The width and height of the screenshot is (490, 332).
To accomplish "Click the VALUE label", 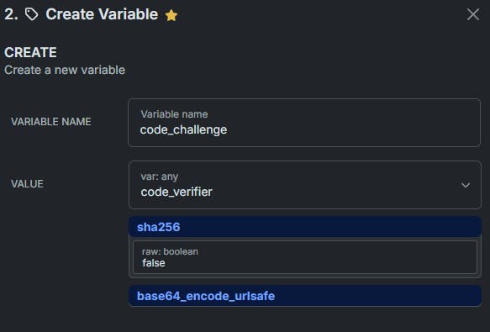I will click(27, 184).
